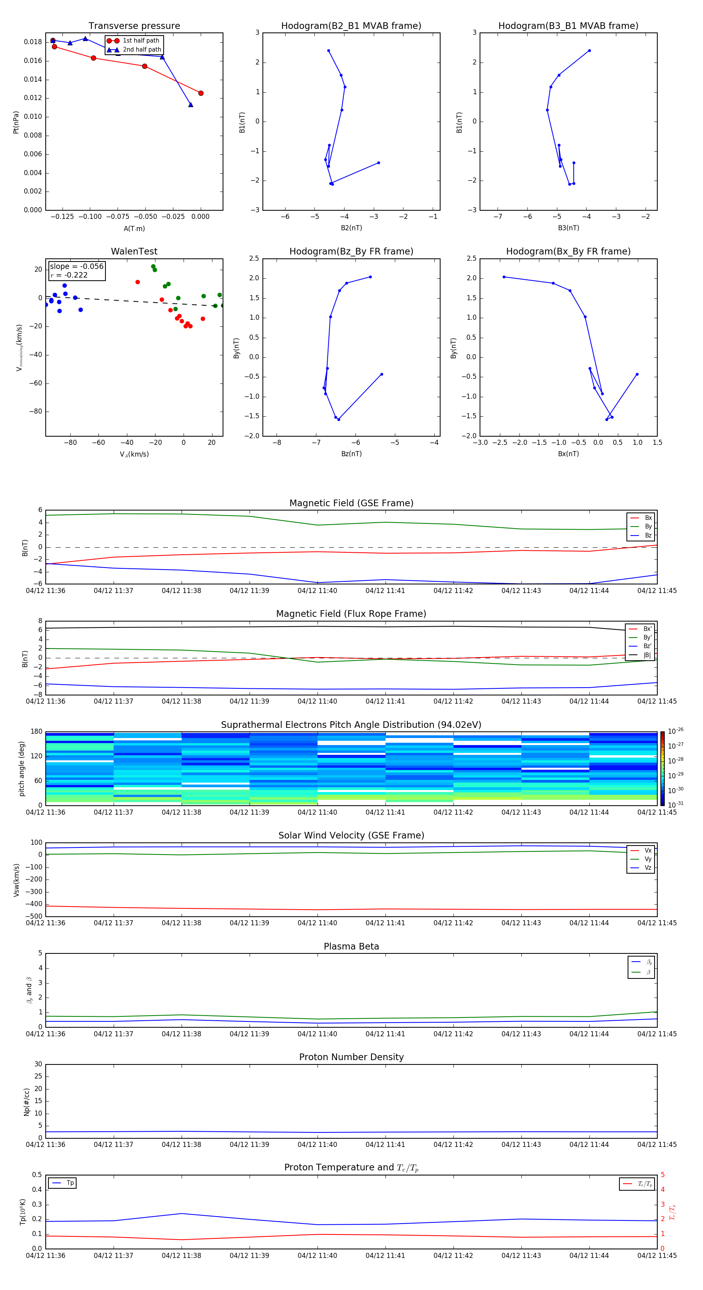Screen dimensions: 703x1290
Task: Click the "Proton Number Density" title
Action: (x=351, y=1057)
